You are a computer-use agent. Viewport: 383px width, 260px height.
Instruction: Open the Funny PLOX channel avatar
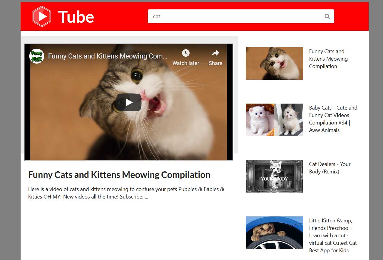[37, 56]
